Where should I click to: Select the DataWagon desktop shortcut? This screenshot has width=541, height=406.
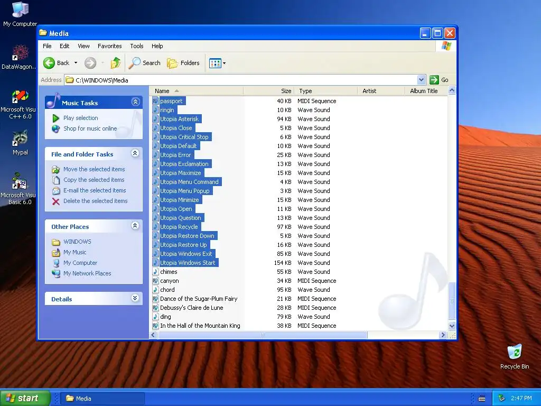tap(20, 52)
